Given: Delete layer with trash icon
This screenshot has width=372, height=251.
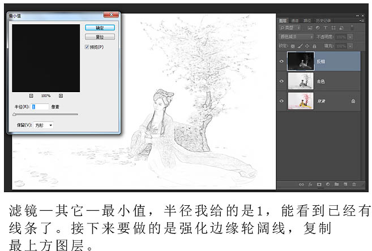Looking at the screenshot, I should pyautogui.click(x=353, y=184).
